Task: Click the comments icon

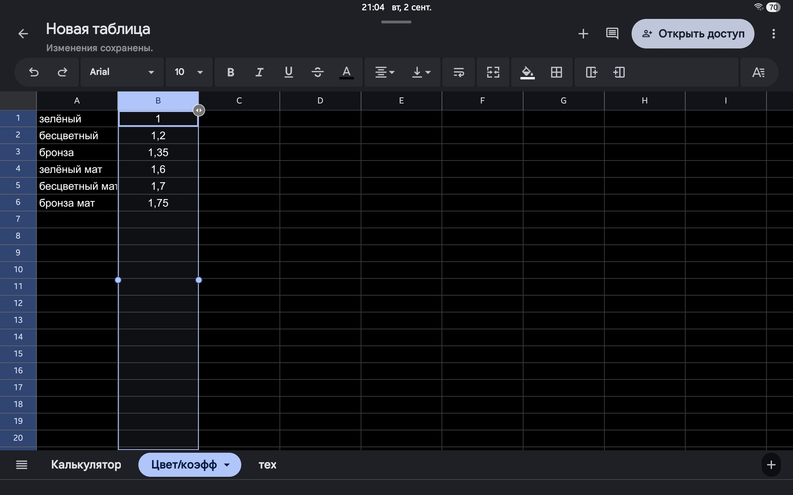Action: point(612,34)
